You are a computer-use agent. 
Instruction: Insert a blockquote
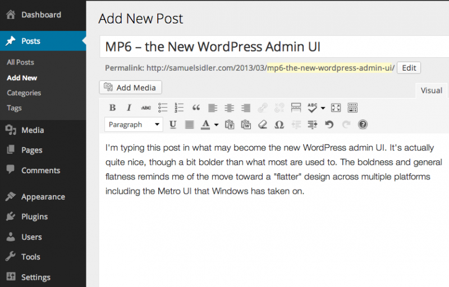(196, 108)
